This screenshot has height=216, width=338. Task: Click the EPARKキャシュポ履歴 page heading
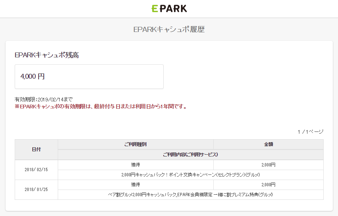(x=169, y=29)
